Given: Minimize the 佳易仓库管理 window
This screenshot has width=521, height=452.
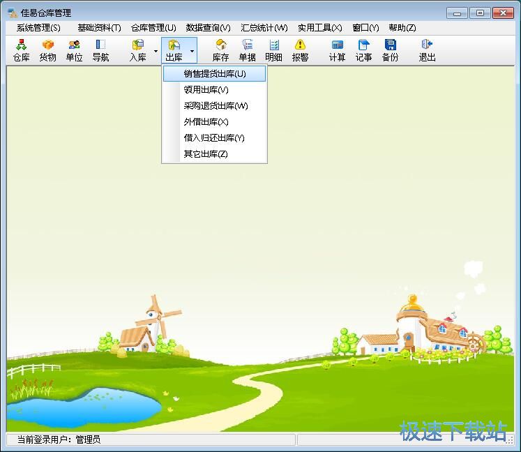Looking at the screenshot, I should coord(458,13).
